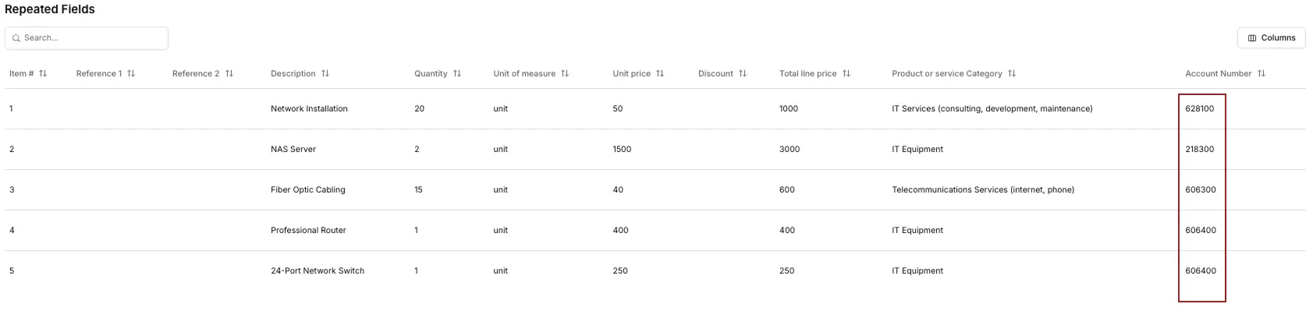Sort by Reference 1 column icon

point(131,73)
